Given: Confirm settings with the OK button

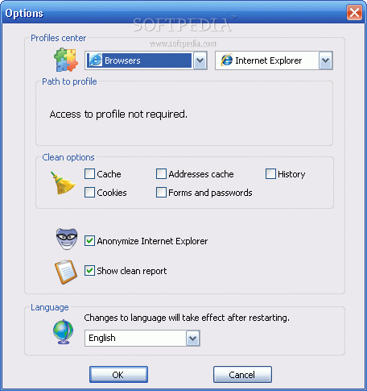Looking at the screenshot, I should tap(118, 374).
